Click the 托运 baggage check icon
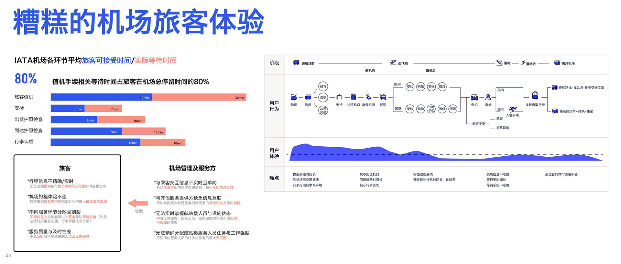 [x=383, y=97]
